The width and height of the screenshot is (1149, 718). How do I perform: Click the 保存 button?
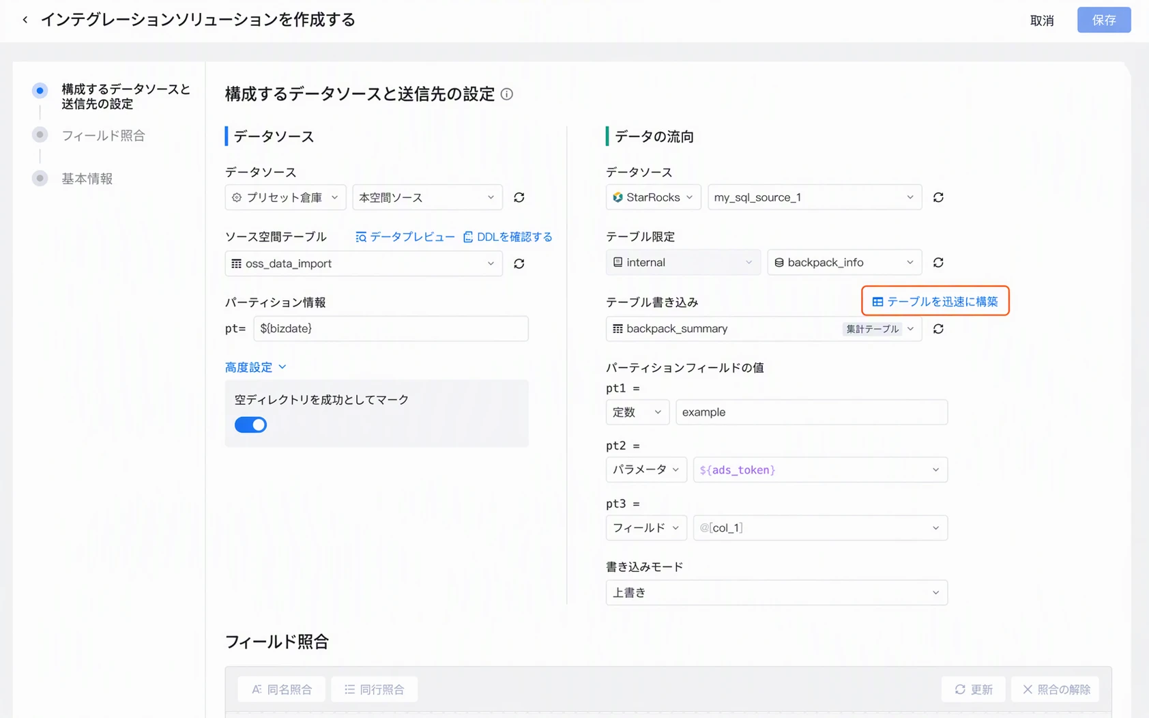[1104, 20]
